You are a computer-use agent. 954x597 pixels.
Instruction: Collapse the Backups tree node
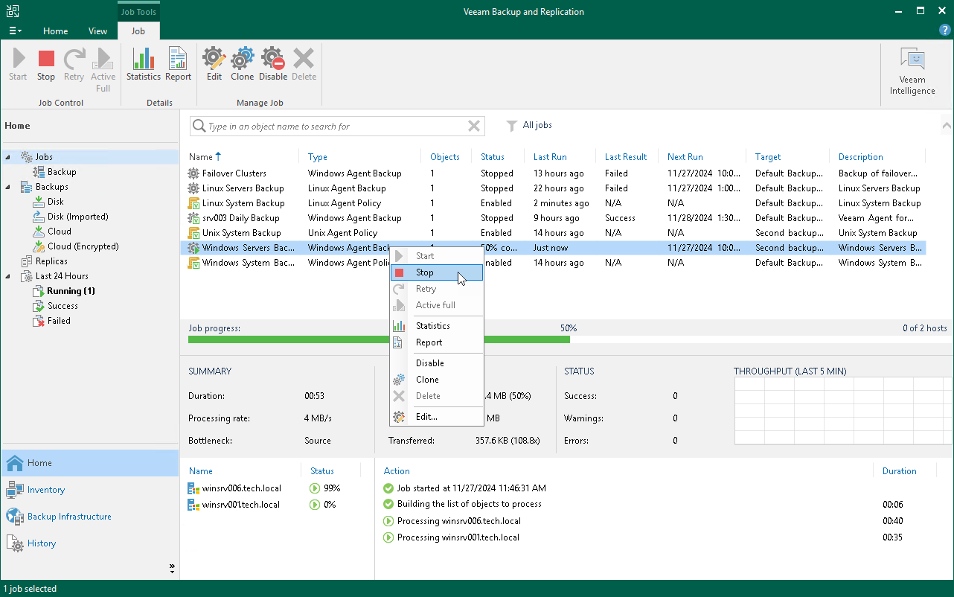pyautogui.click(x=9, y=187)
